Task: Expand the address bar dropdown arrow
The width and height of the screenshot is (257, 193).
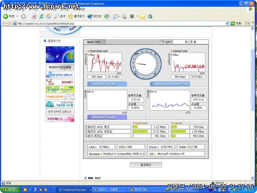Action: 227,23
